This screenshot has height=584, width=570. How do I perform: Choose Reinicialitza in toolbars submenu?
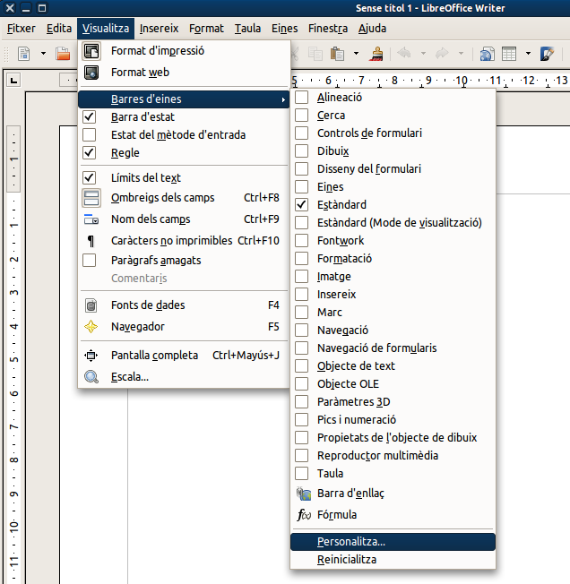[x=393, y=560]
